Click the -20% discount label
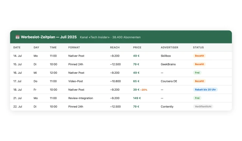The height and width of the screenshot is (141, 242). point(144,90)
